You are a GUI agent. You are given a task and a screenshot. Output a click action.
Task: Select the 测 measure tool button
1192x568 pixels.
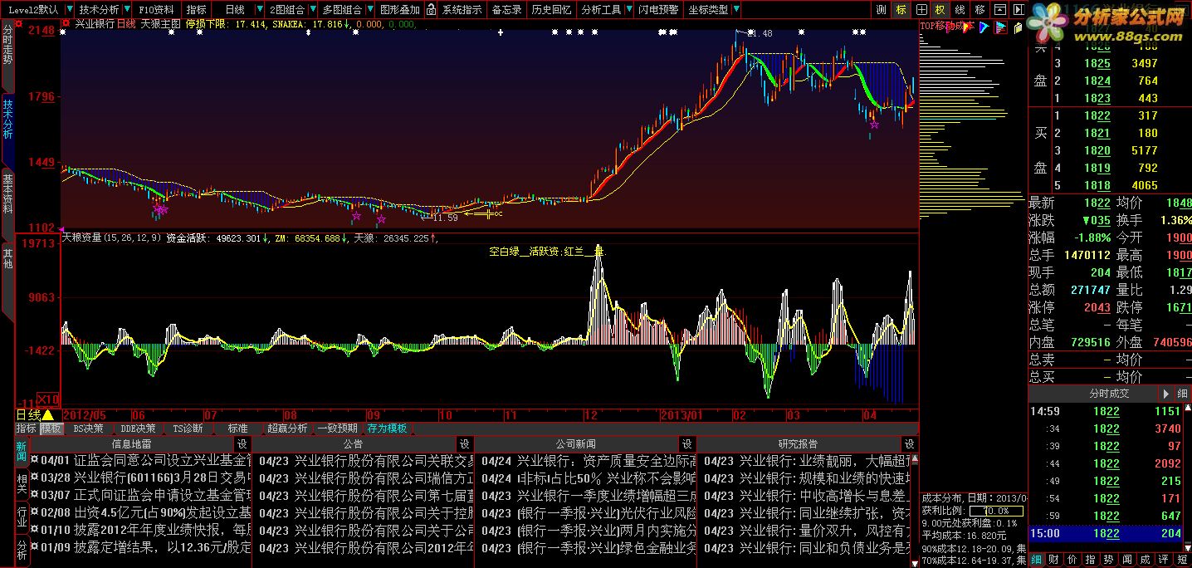[881, 10]
